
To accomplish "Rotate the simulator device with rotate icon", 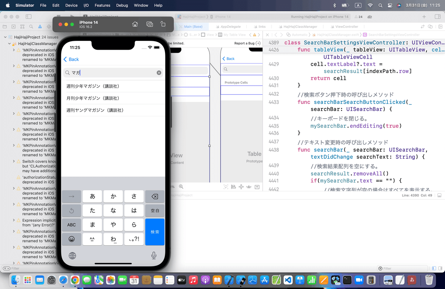I will (x=163, y=24).
